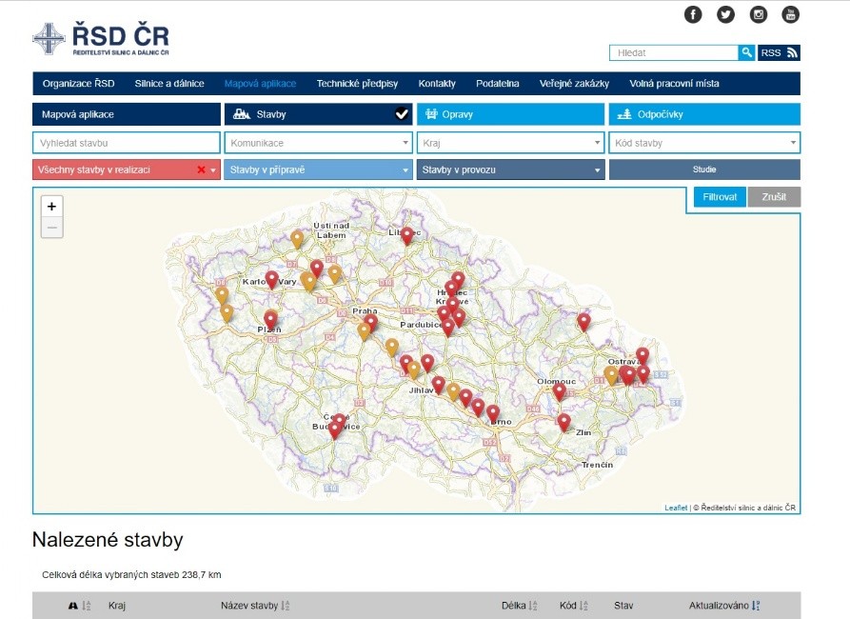Open the YouTube social icon

791,14
